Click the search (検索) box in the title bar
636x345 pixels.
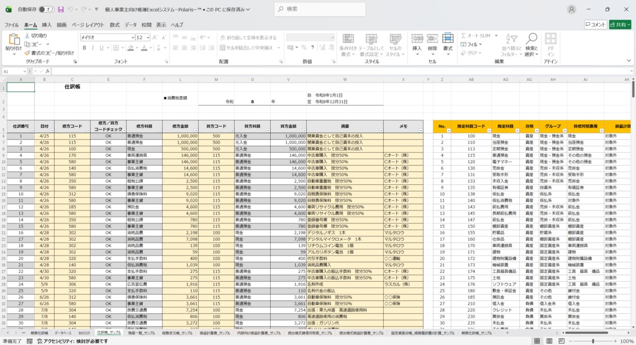click(x=320, y=9)
